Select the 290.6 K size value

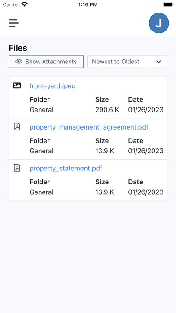107,110
